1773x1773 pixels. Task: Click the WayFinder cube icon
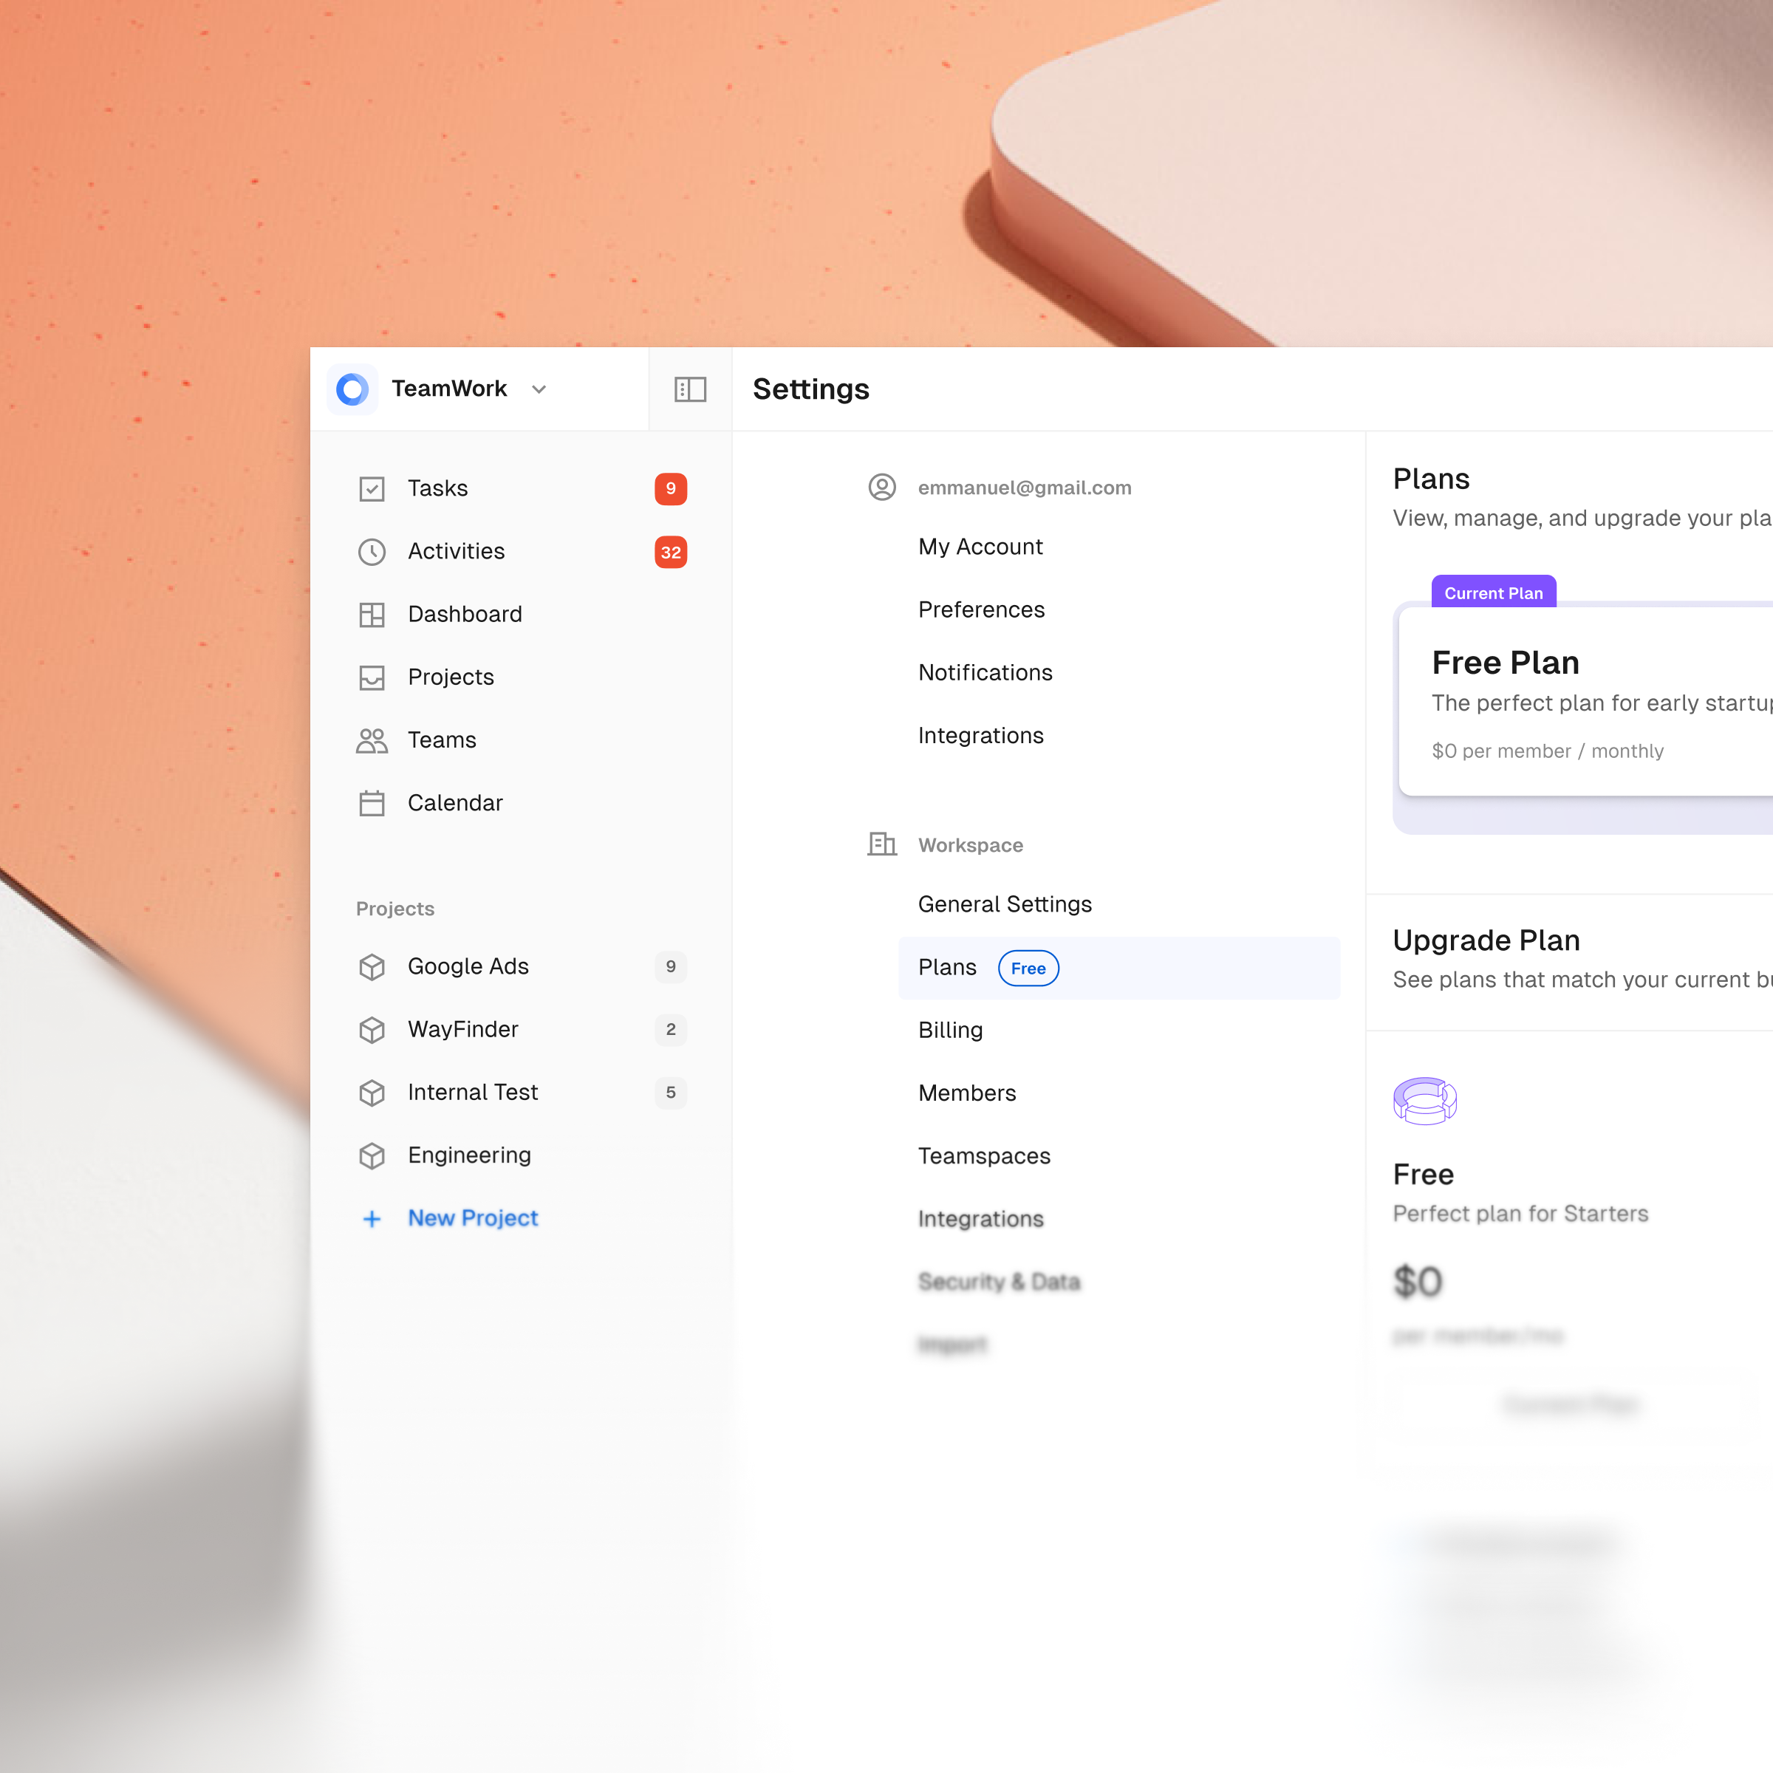coord(372,1030)
